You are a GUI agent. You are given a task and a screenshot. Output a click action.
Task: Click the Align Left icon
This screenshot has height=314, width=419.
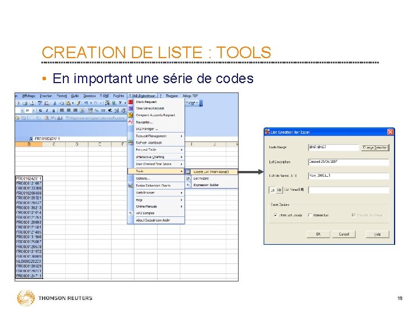point(62,110)
